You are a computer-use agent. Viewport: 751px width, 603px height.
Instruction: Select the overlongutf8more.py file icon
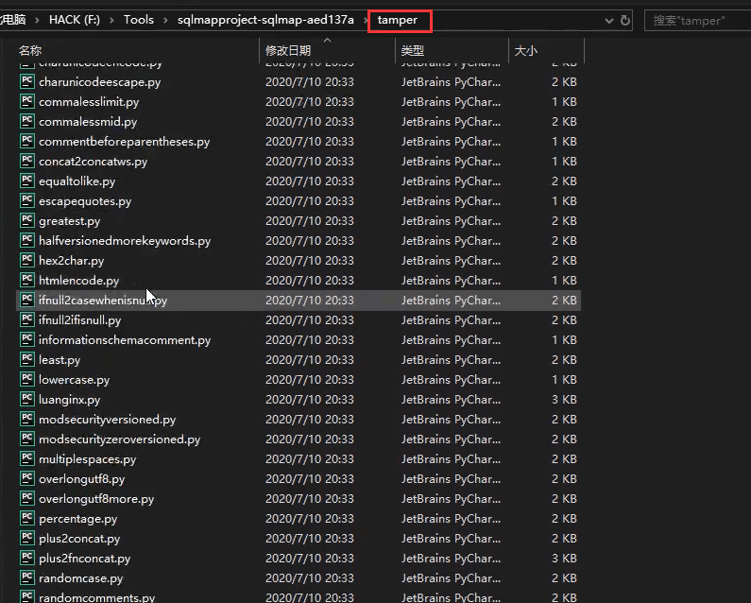tap(26, 498)
